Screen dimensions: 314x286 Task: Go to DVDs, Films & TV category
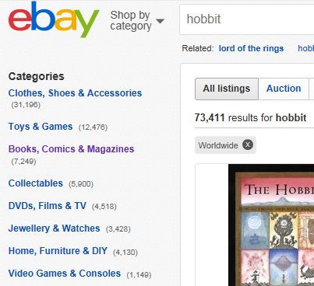click(x=48, y=206)
